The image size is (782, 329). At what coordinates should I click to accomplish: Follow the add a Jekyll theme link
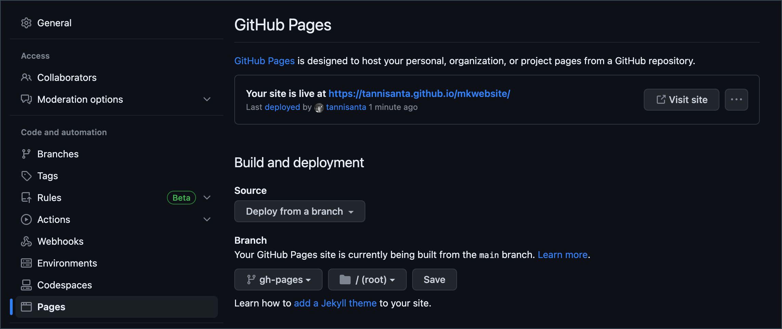pos(335,303)
